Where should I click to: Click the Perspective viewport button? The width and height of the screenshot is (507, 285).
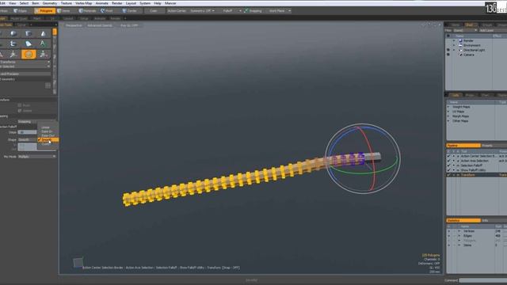pyautogui.click(x=74, y=25)
